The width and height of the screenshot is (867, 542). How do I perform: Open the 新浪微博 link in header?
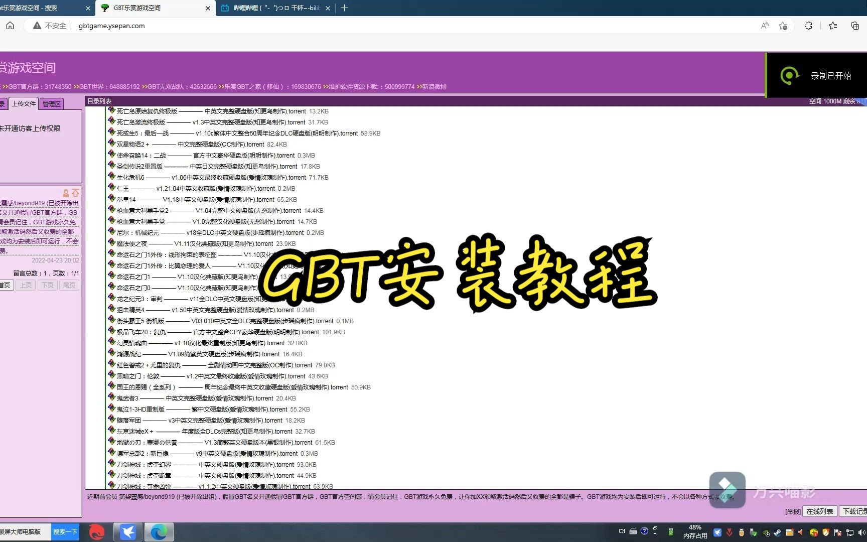pos(434,87)
